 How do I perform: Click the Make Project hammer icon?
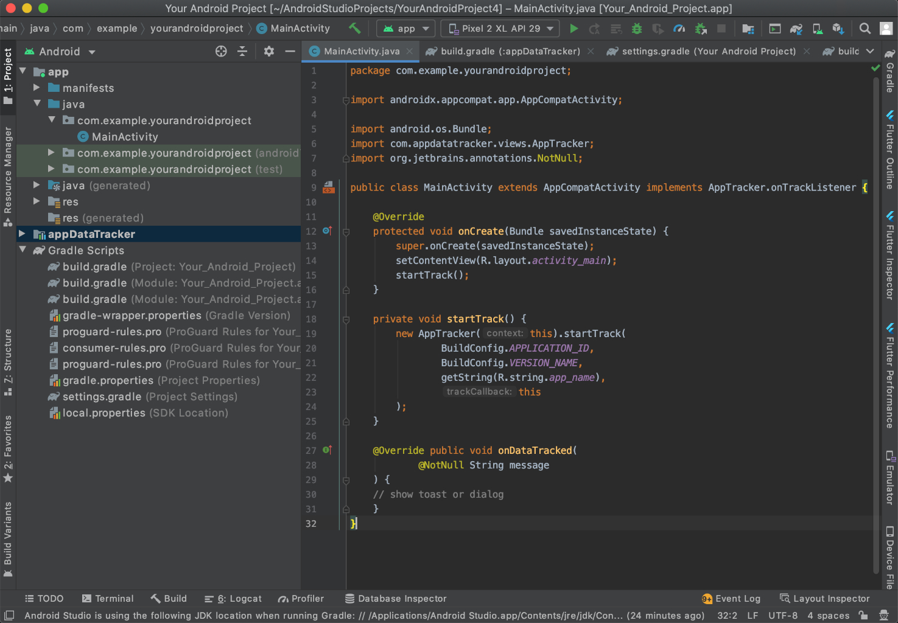[x=354, y=28]
